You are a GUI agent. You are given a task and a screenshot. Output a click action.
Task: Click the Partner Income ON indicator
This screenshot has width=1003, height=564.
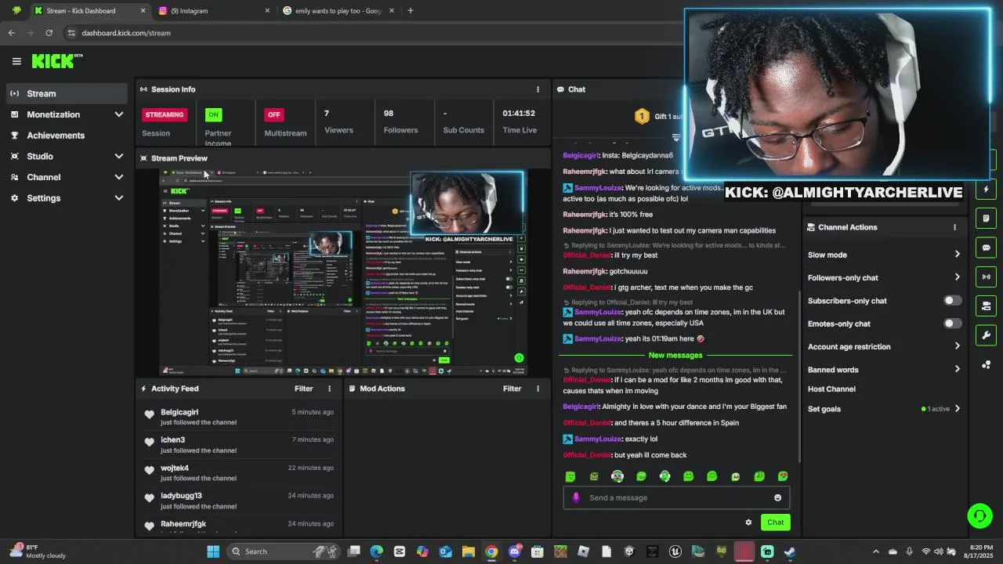click(x=213, y=114)
